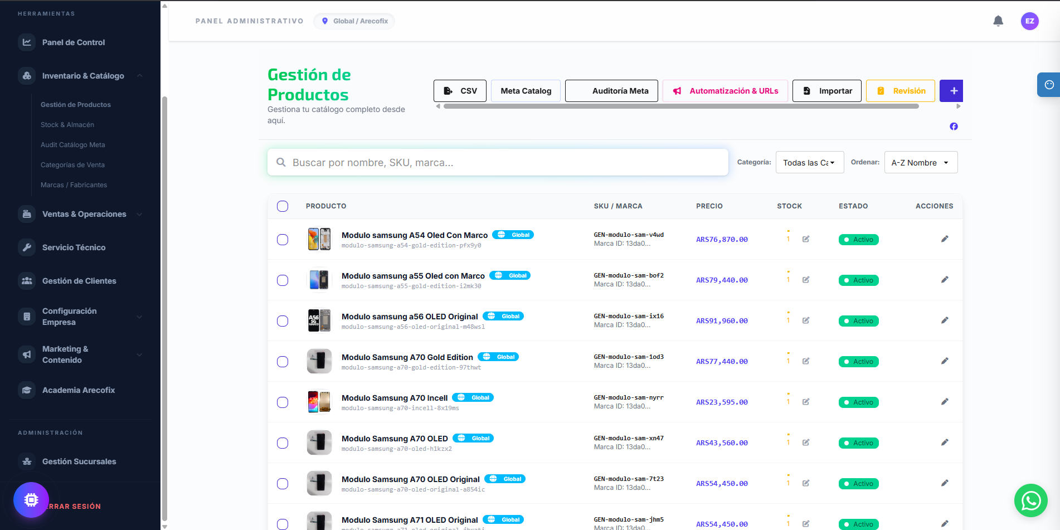
Task: Edit the Modulo samsung a55 Oled con Marco product
Action: [x=945, y=280]
